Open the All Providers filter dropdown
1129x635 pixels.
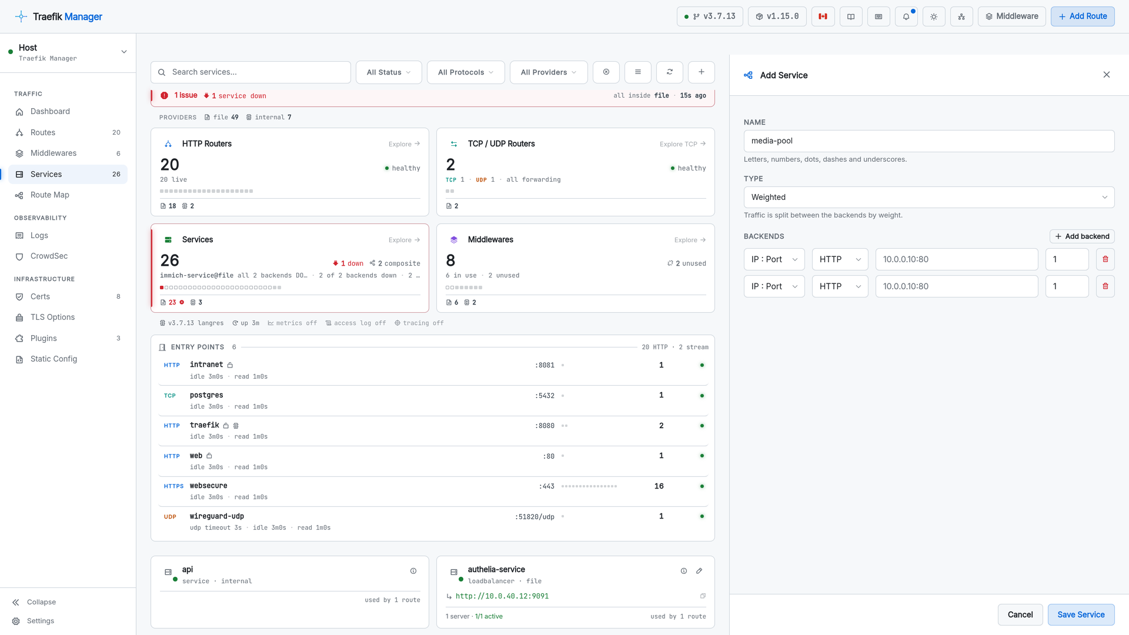click(x=549, y=72)
